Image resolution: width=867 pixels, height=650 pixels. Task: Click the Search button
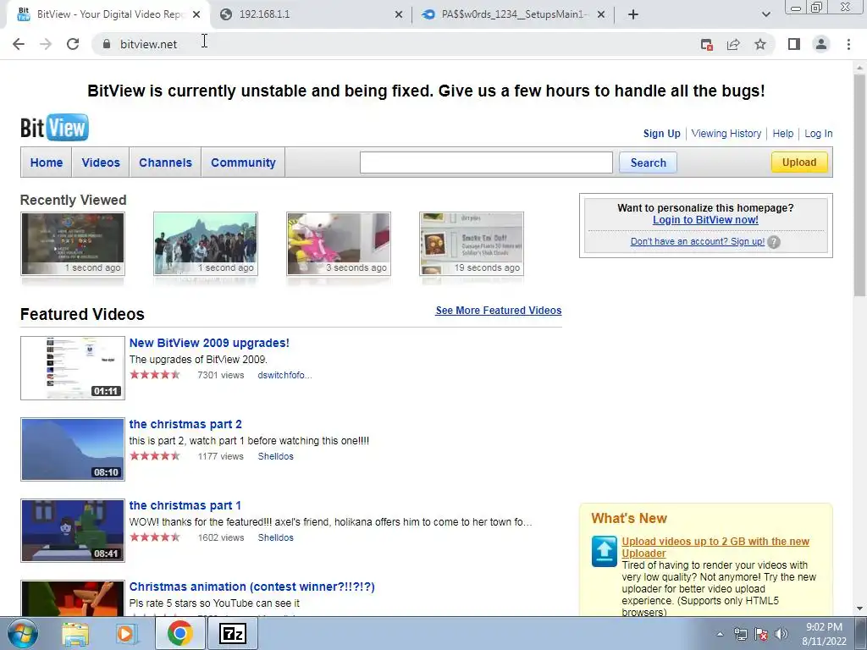tap(648, 162)
